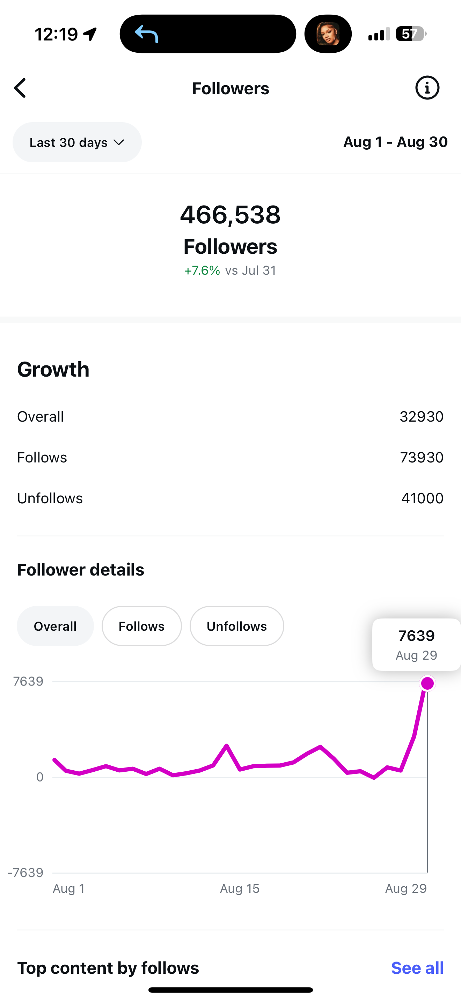Image resolution: width=461 pixels, height=1001 pixels.
Task: Switch the chart to the Follows filter
Action: [141, 626]
